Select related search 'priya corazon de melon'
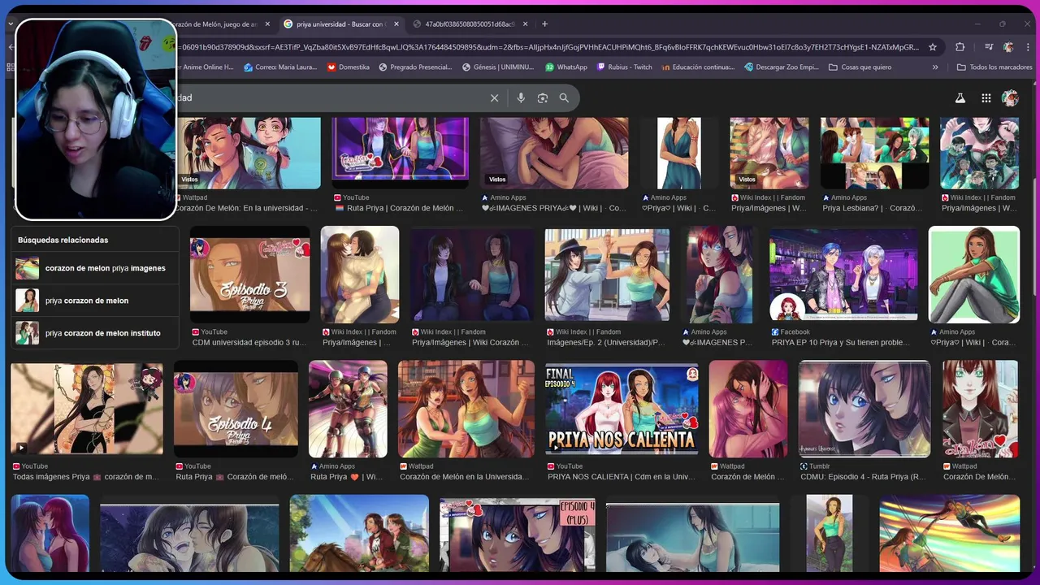The width and height of the screenshot is (1040, 585). (94, 301)
